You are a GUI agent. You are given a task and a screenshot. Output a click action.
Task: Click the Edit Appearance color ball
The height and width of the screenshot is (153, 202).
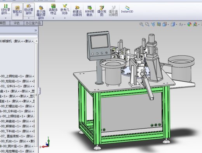[190, 24]
